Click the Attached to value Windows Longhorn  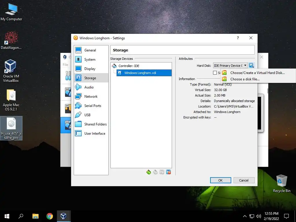[x=227, y=112]
